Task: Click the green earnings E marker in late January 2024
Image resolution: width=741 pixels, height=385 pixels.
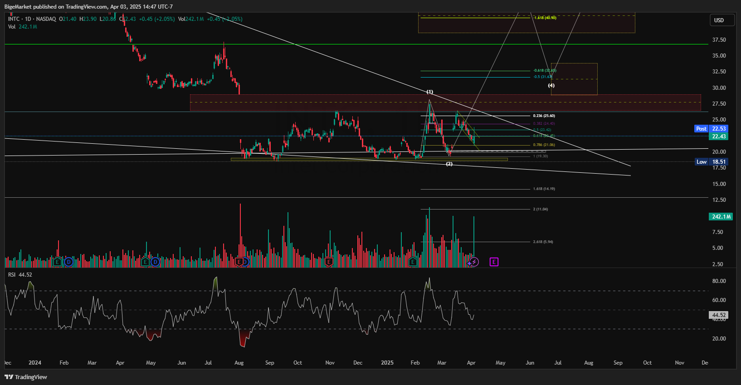Action: [x=57, y=262]
